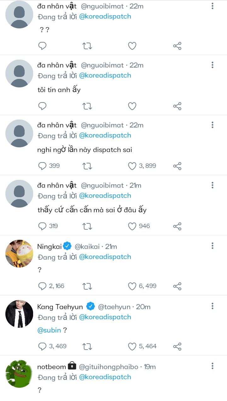
Task: Open more options on Ningkai's tweet
Action: click(x=212, y=245)
